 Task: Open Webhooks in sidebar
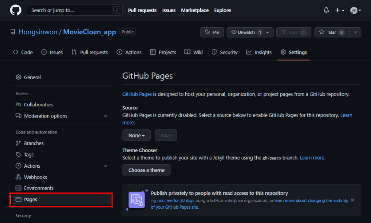(61, 177)
